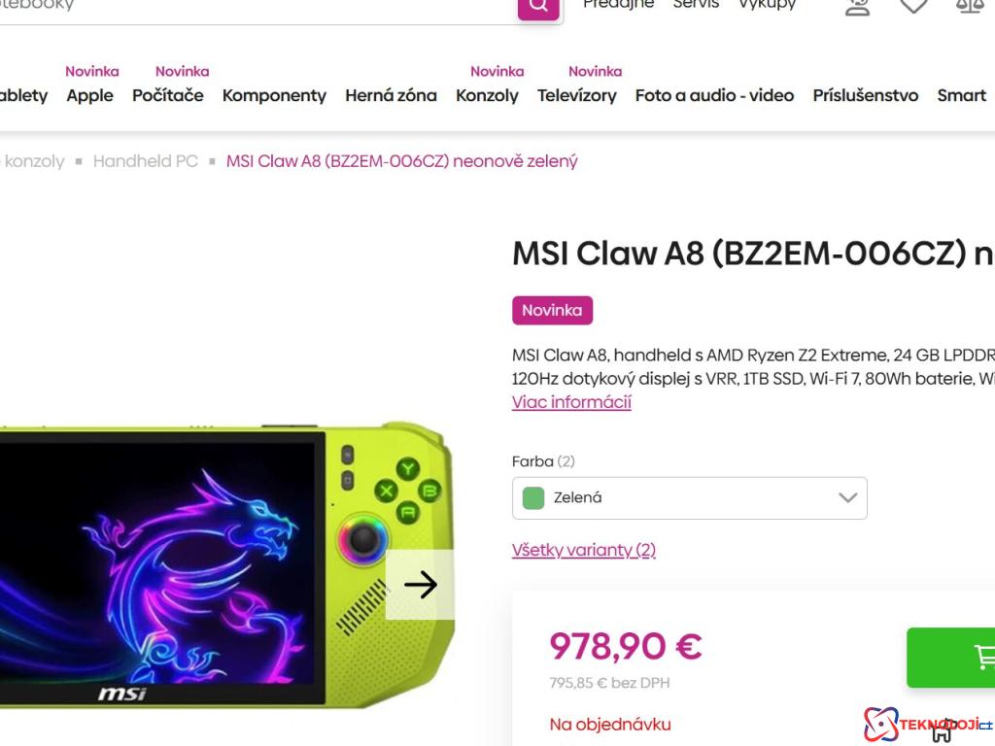
Task: Go to Komponenty category
Action: tap(274, 95)
